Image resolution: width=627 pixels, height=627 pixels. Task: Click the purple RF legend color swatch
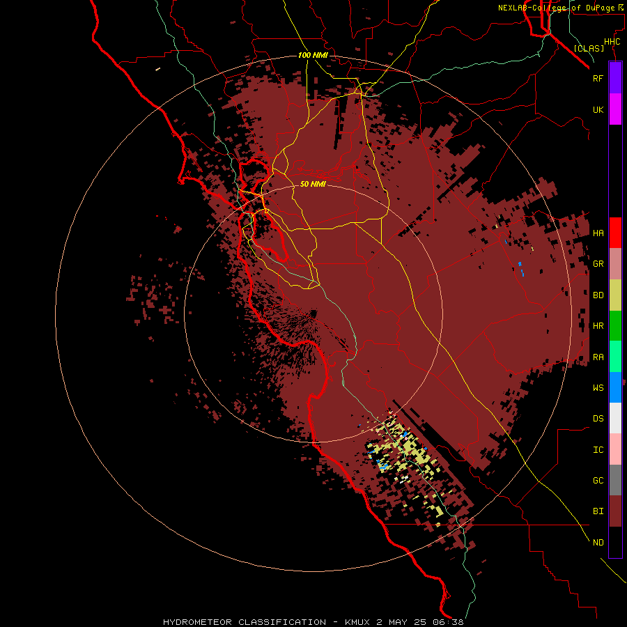pos(615,77)
